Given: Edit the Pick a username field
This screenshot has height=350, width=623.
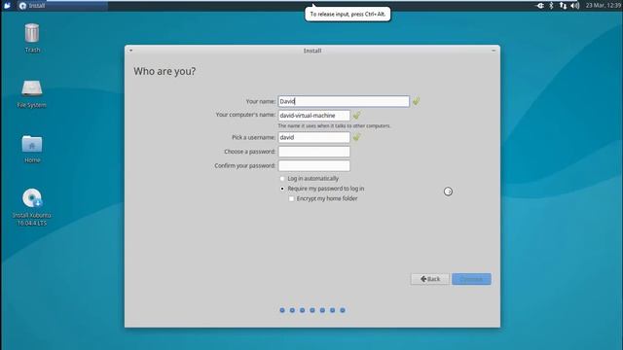Looking at the screenshot, I should pyautogui.click(x=313, y=137).
